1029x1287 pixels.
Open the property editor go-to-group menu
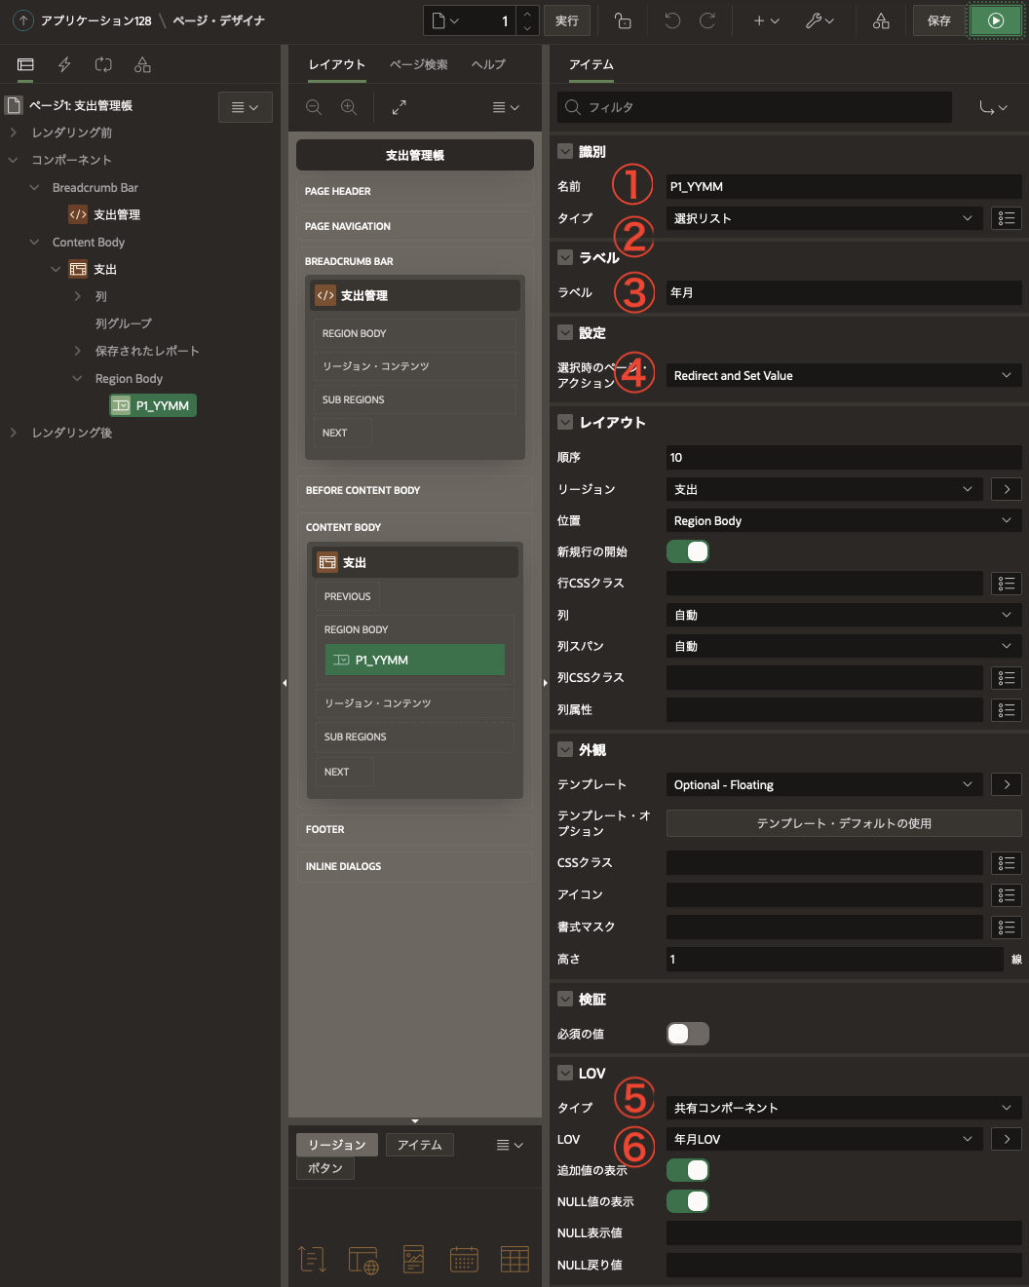click(x=994, y=107)
